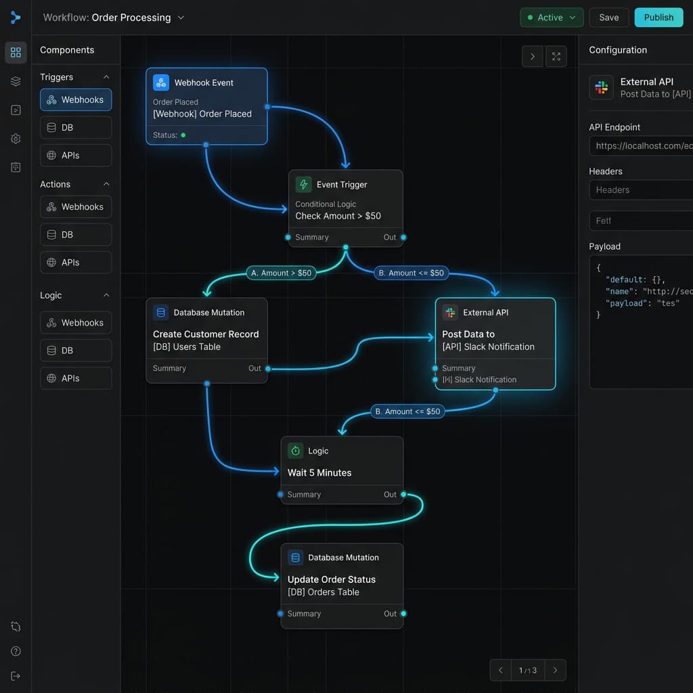Screen dimensions: 693x693
Task: Select DB under Actions
Action: coord(76,235)
